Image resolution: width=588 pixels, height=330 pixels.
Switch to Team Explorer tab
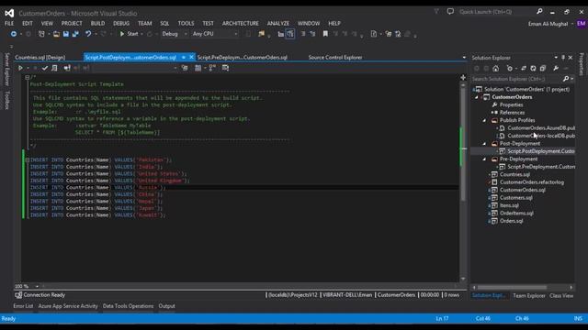pyautogui.click(x=529, y=295)
